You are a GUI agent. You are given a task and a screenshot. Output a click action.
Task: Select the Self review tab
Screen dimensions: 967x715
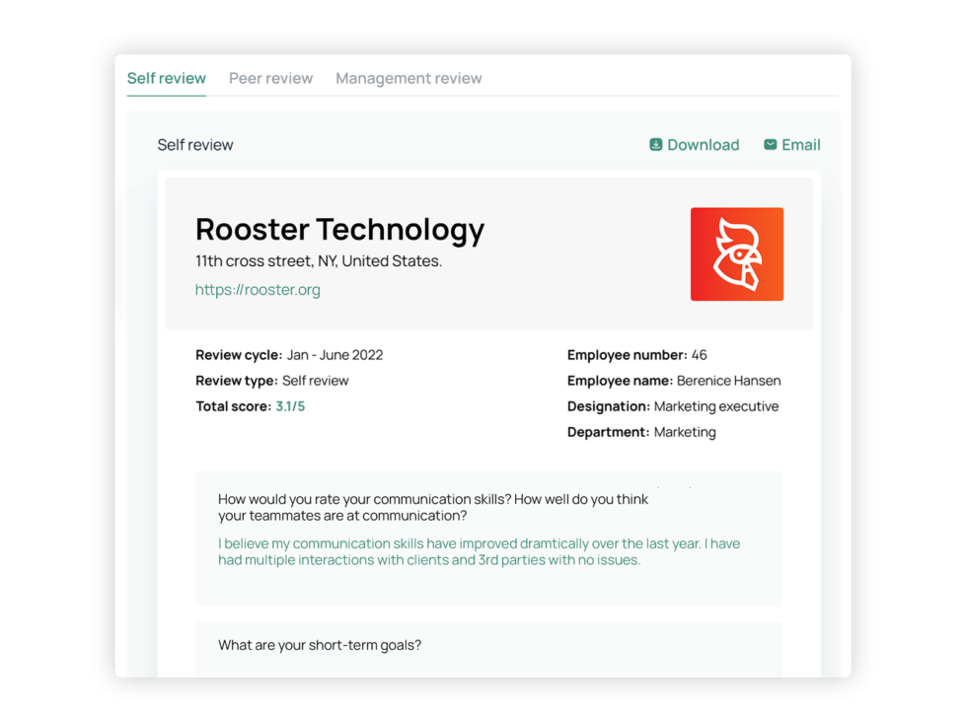[166, 78]
